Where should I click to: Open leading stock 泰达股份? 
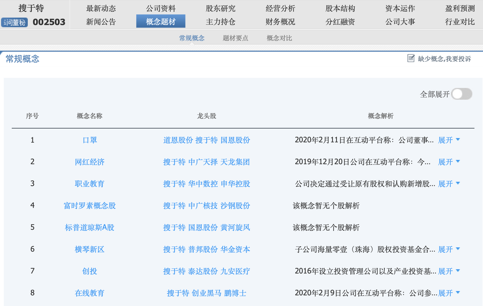203,271
